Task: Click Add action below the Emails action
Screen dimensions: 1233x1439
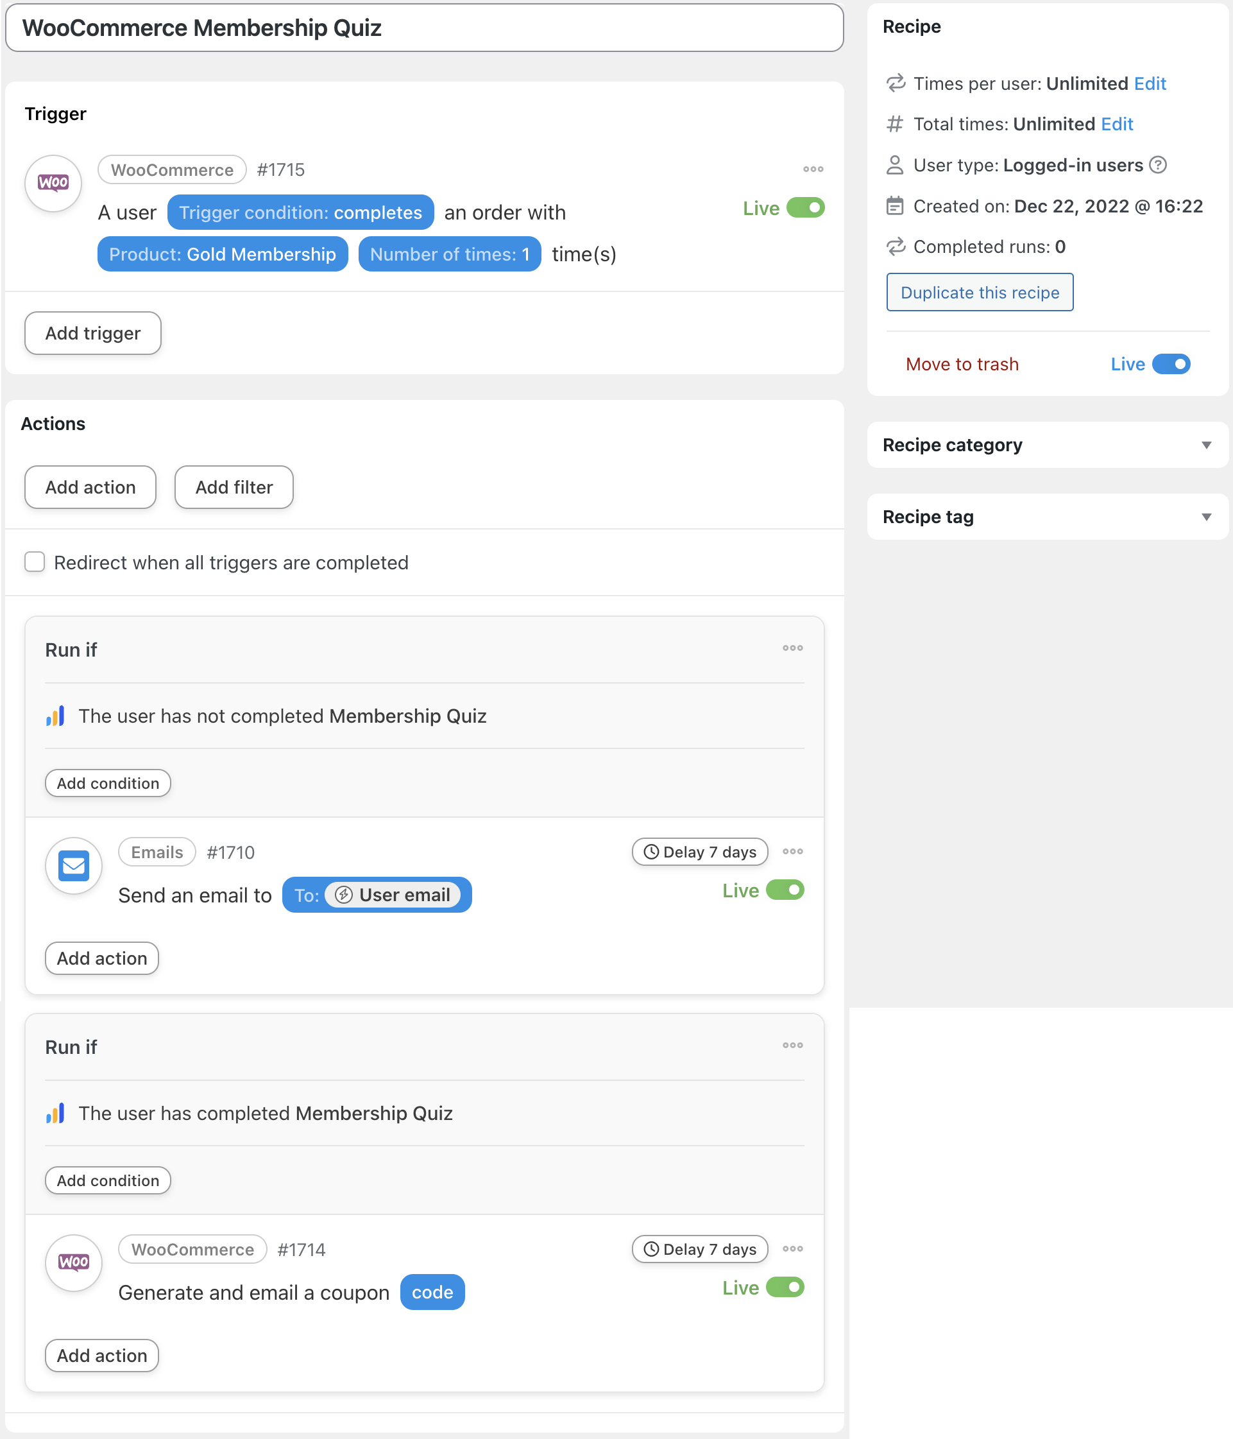Action: click(x=102, y=958)
